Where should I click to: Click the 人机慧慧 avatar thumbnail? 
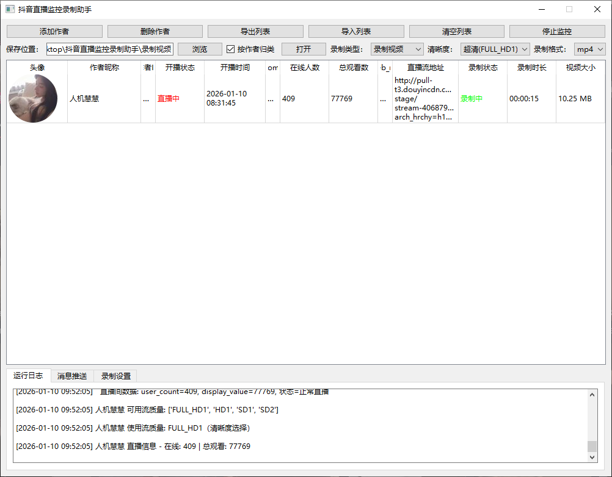33,98
